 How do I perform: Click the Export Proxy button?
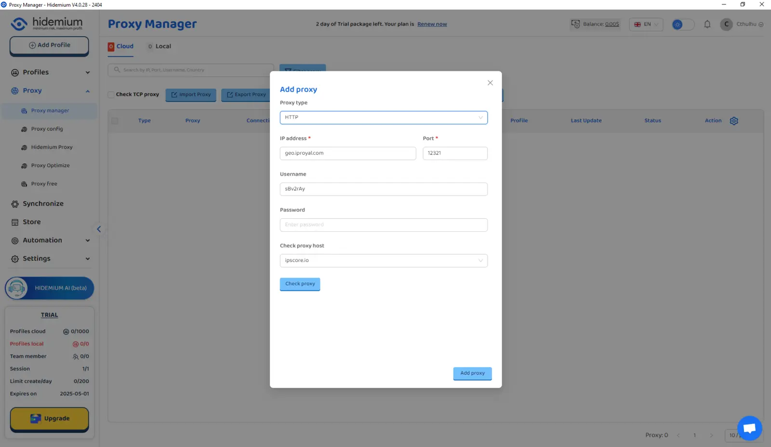coord(246,95)
